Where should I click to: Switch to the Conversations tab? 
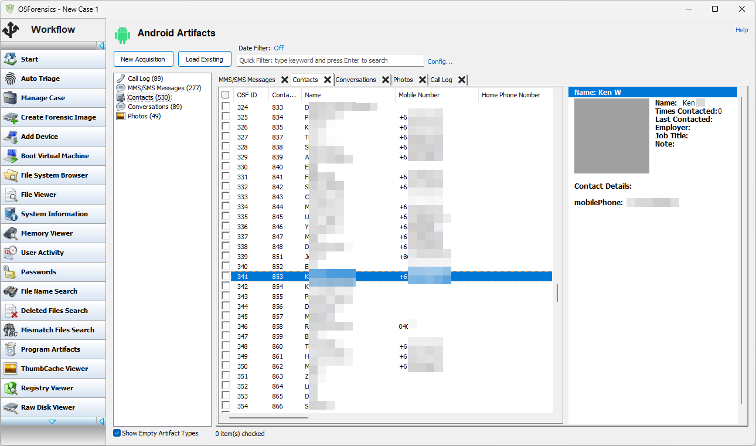[356, 80]
